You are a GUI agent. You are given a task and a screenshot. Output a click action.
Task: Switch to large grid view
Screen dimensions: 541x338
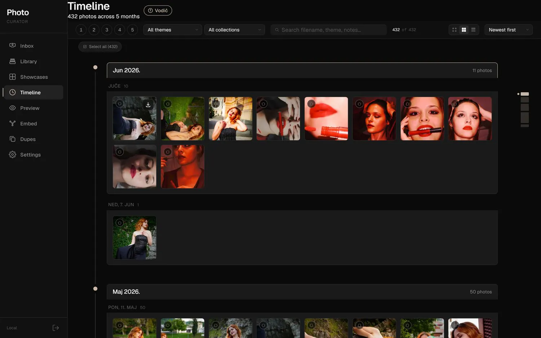click(464, 30)
